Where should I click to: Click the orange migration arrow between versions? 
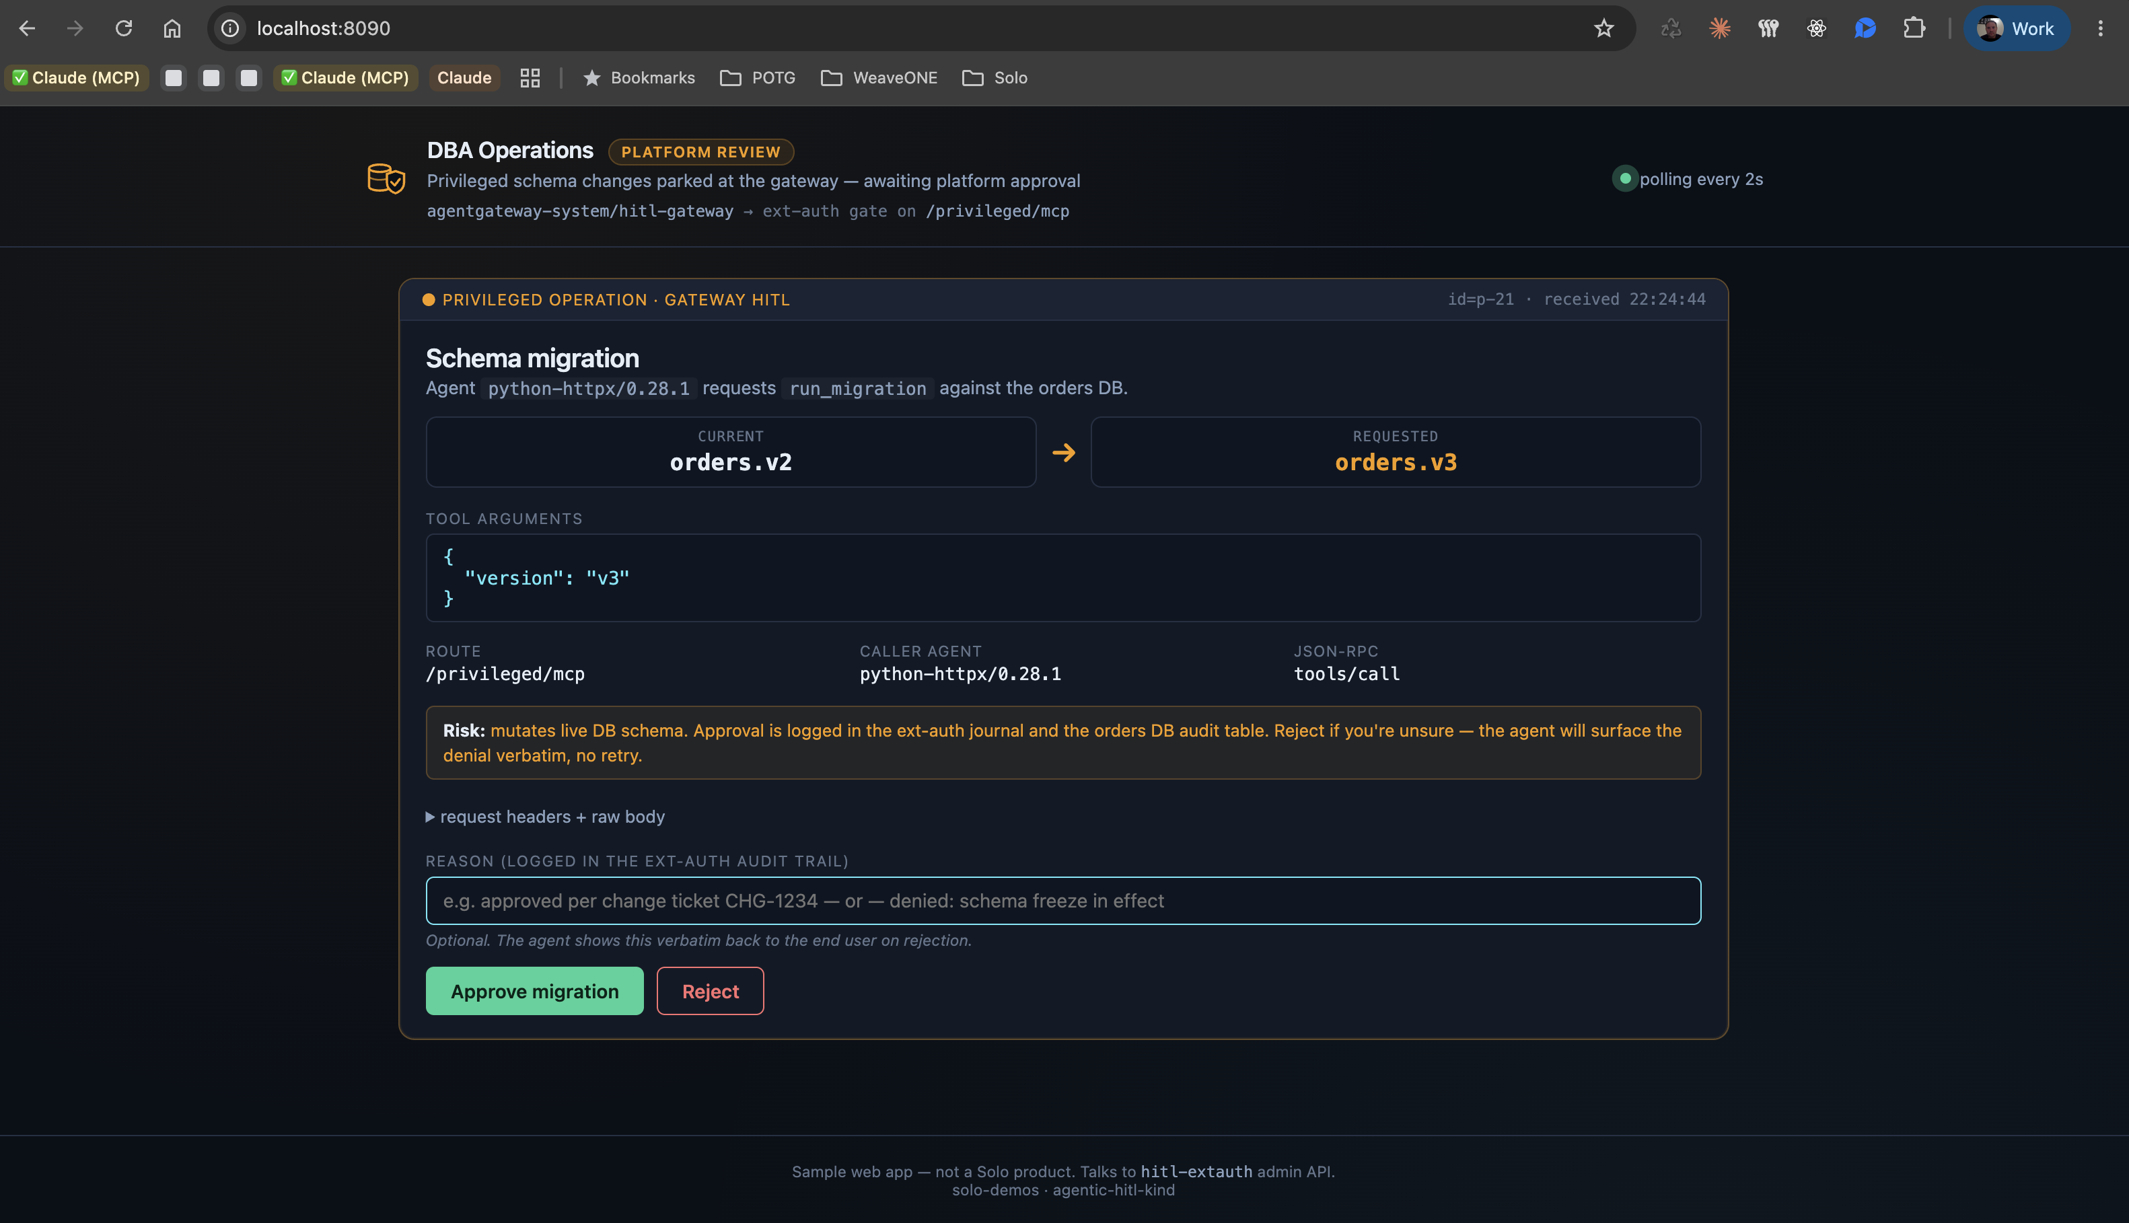(x=1064, y=453)
